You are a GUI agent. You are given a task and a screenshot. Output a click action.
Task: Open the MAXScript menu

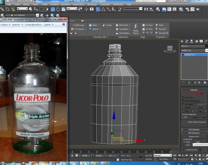(x=118, y=4)
